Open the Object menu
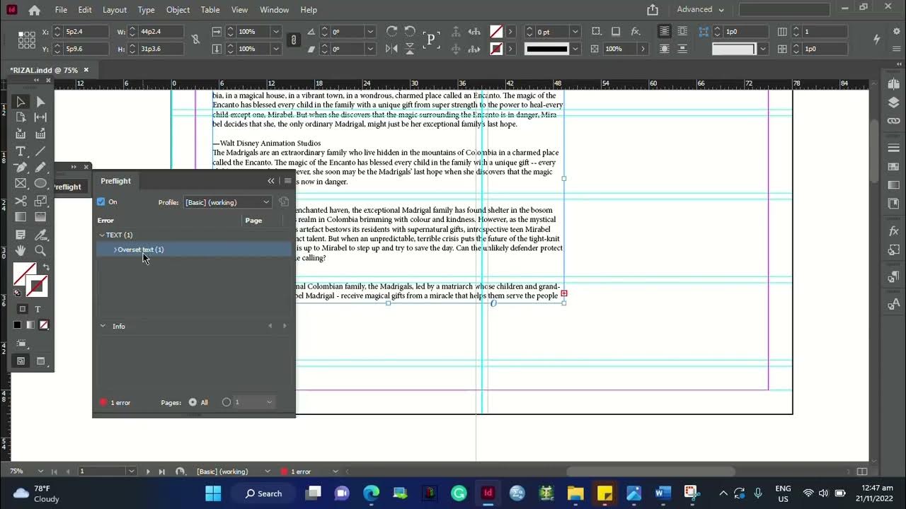 tap(178, 10)
